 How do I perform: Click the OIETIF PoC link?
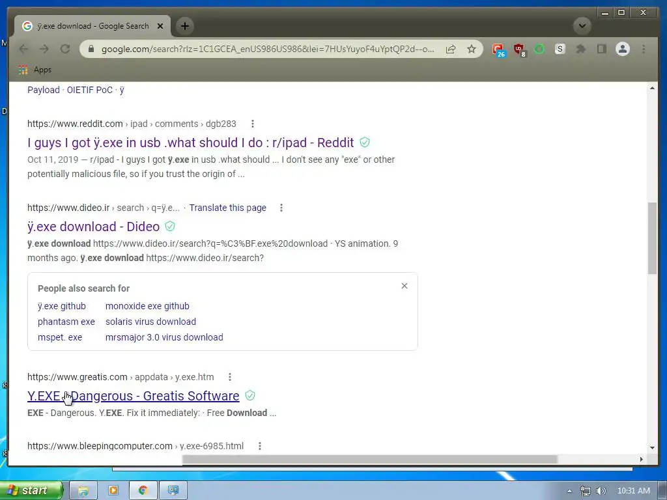point(90,90)
